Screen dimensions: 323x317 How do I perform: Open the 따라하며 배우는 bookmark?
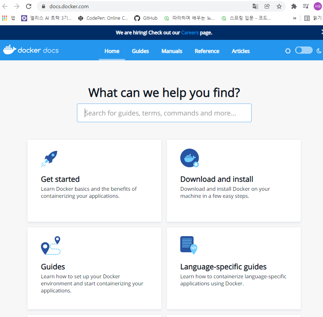[x=190, y=18]
